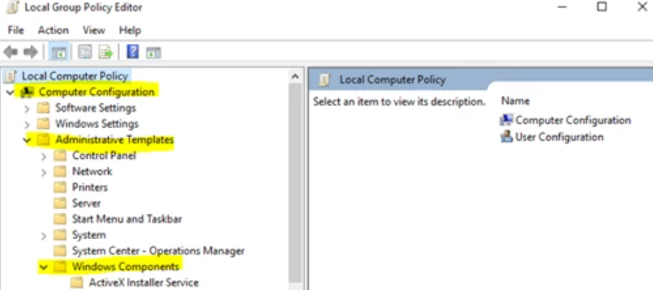Click the Start Menu and Taskbar folder icon
This screenshot has height=290, width=653.
tap(60, 219)
